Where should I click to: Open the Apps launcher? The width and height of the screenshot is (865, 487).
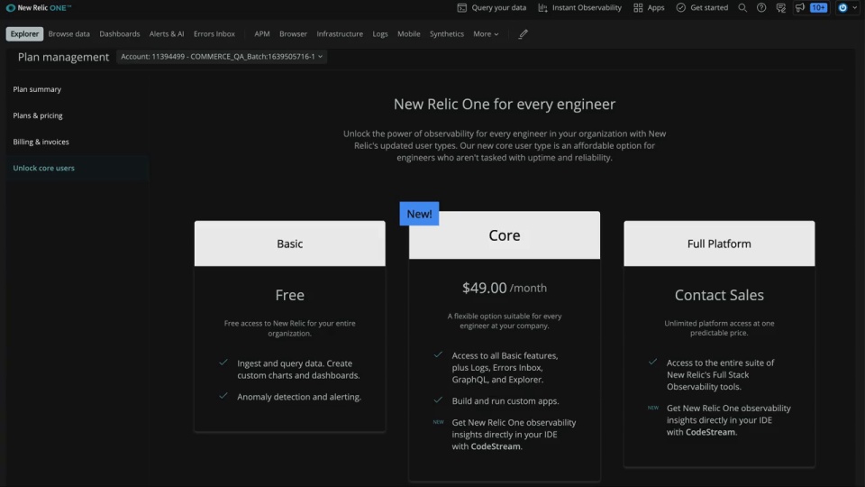point(649,8)
